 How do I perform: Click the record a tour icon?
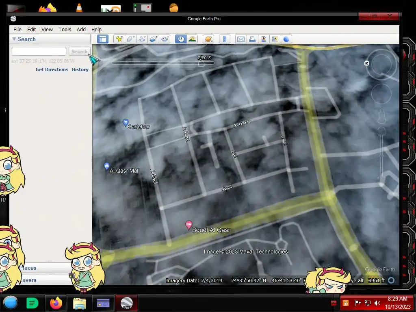165,39
